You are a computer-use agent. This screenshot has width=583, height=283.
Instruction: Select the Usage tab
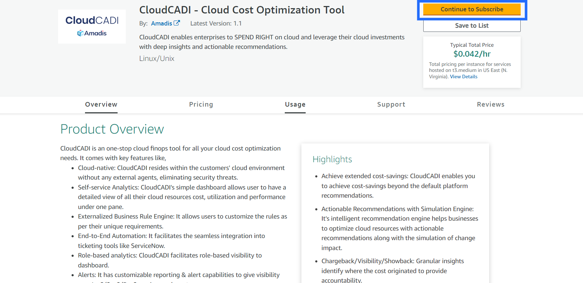[x=295, y=104]
